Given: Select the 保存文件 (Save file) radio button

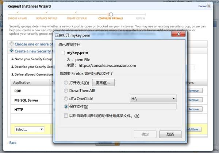Looking at the screenshot, I should pos(66,106).
